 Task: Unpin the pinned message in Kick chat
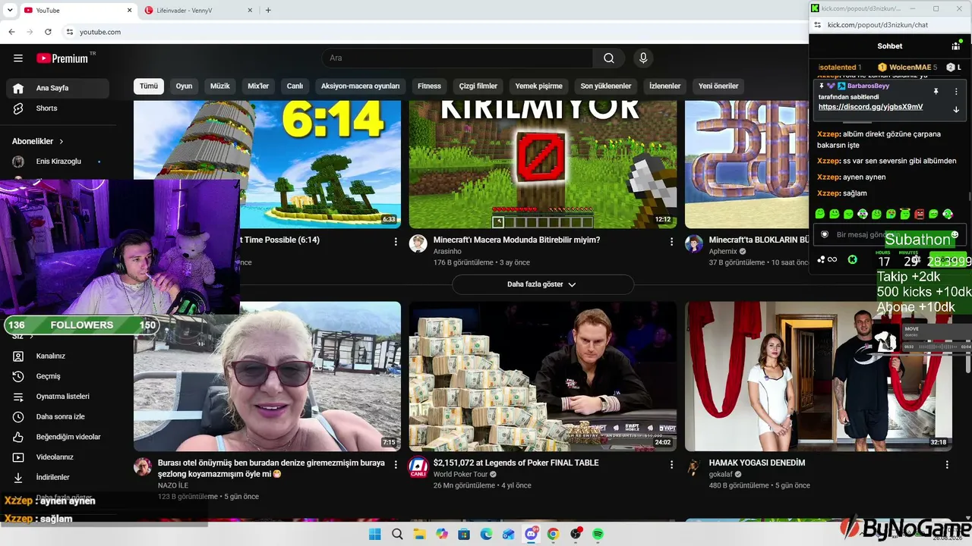[x=936, y=91]
